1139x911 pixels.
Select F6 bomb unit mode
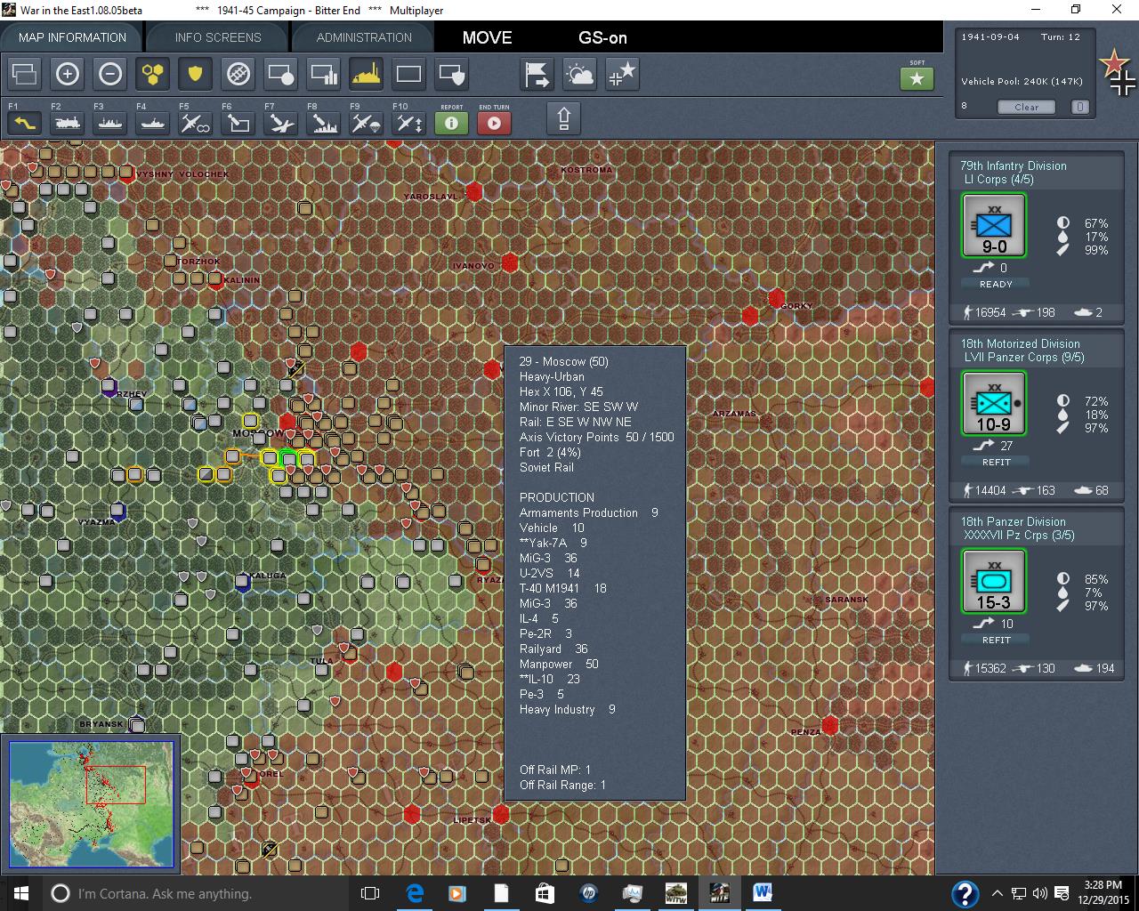click(238, 123)
